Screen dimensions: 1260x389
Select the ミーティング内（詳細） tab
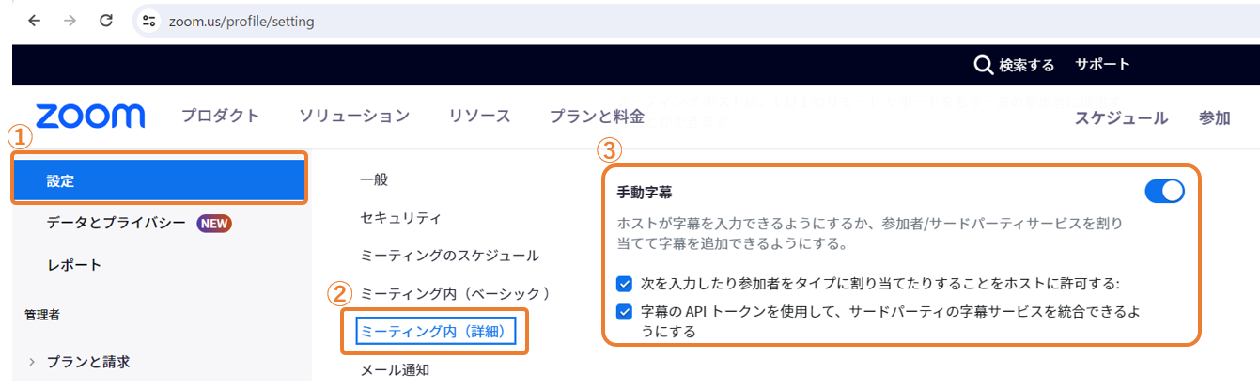[x=436, y=331]
